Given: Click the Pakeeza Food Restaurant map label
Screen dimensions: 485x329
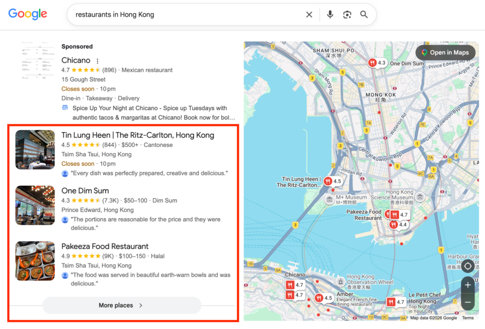Looking at the screenshot, I should point(364,214).
